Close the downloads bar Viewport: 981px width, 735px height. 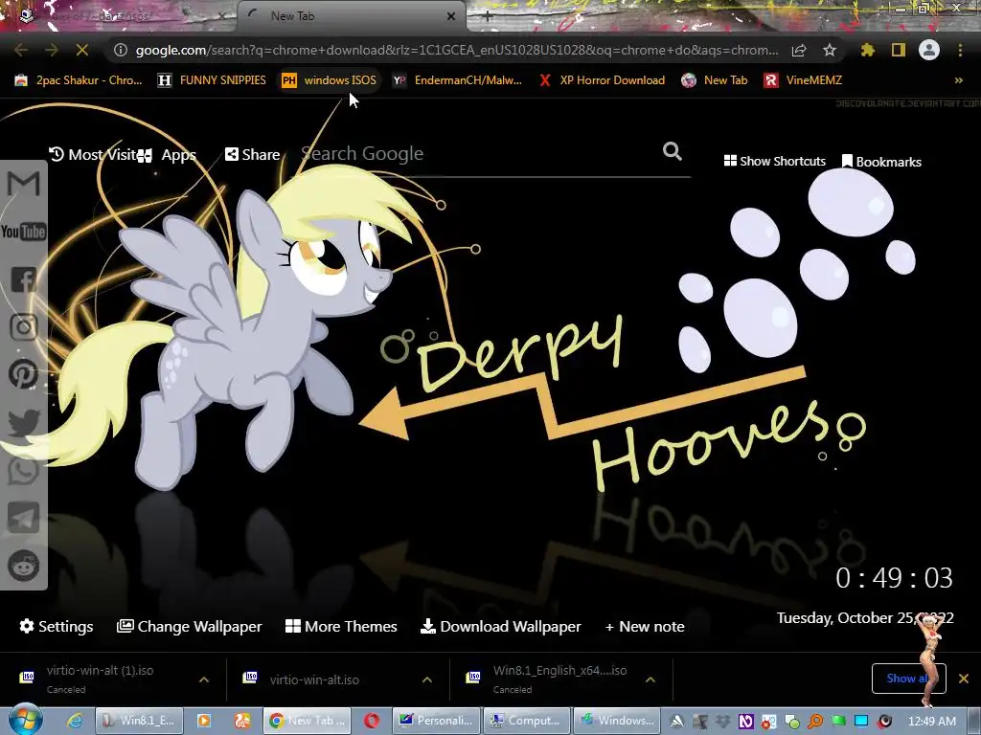[x=964, y=679]
